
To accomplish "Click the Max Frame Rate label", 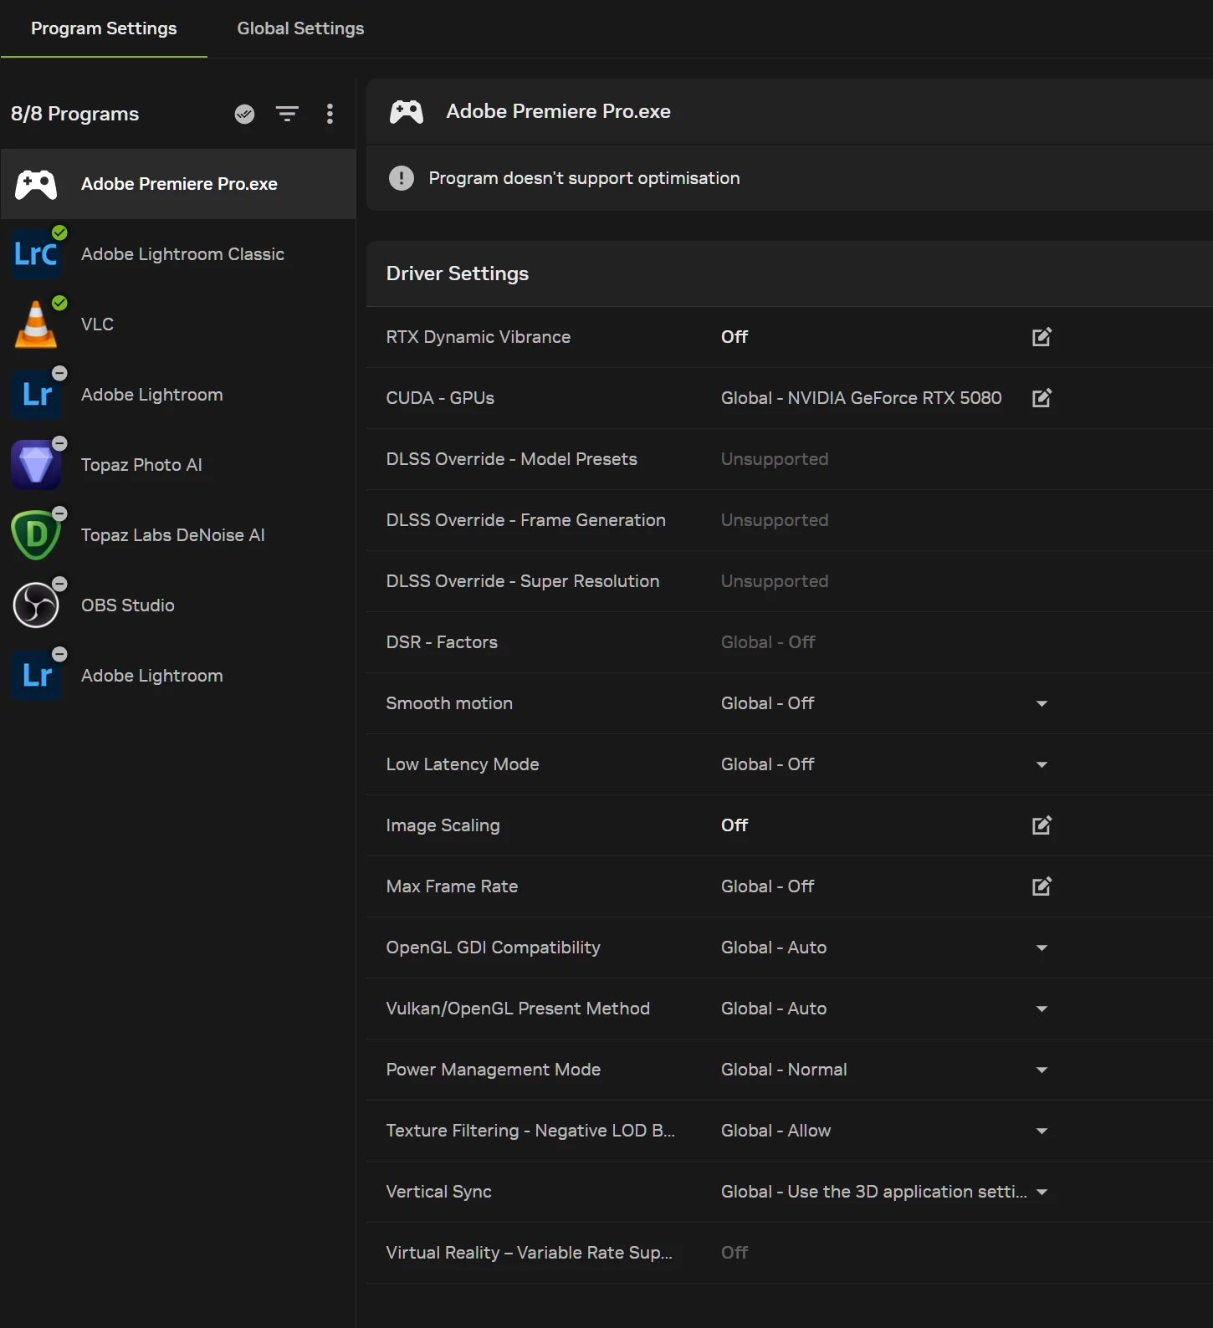I will 452,886.
